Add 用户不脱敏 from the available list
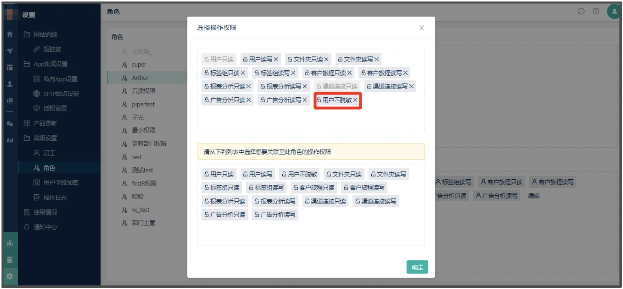This screenshot has width=623, height=289. 299,174
